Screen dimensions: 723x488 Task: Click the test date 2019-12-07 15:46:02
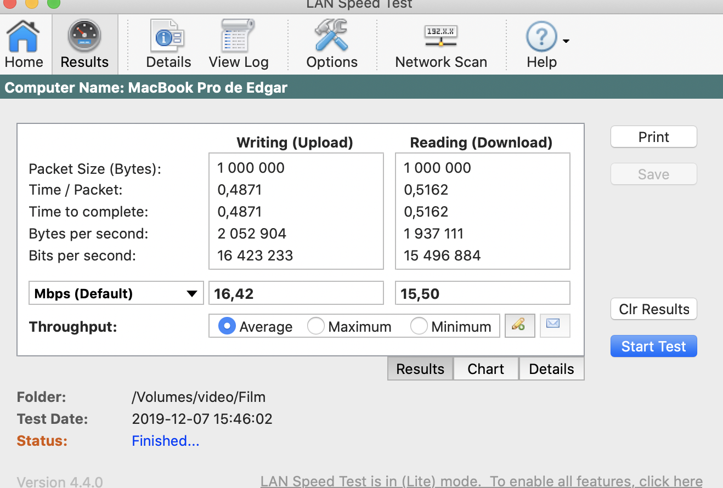pos(202,419)
